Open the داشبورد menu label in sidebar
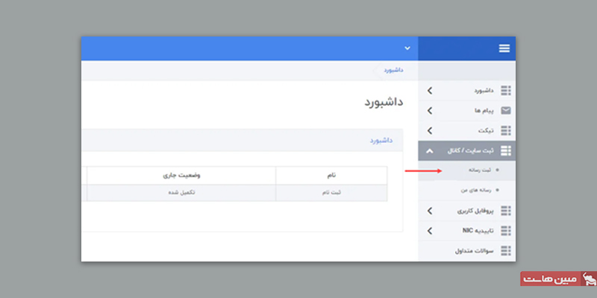The width and height of the screenshot is (597, 298). [484, 90]
